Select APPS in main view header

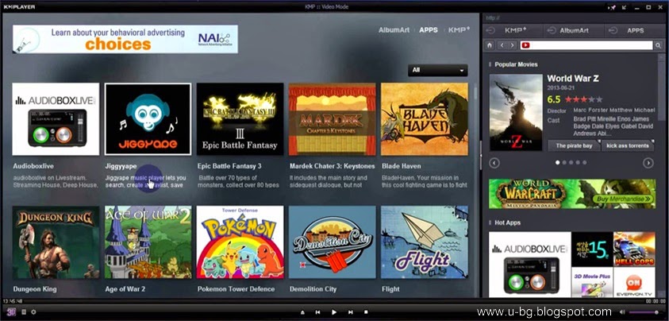[x=429, y=30]
